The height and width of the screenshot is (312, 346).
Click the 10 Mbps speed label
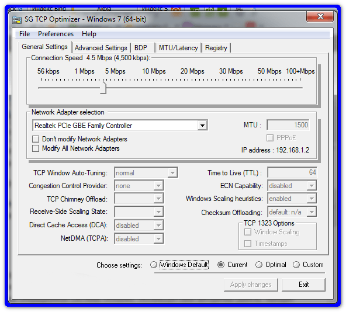(x=154, y=71)
